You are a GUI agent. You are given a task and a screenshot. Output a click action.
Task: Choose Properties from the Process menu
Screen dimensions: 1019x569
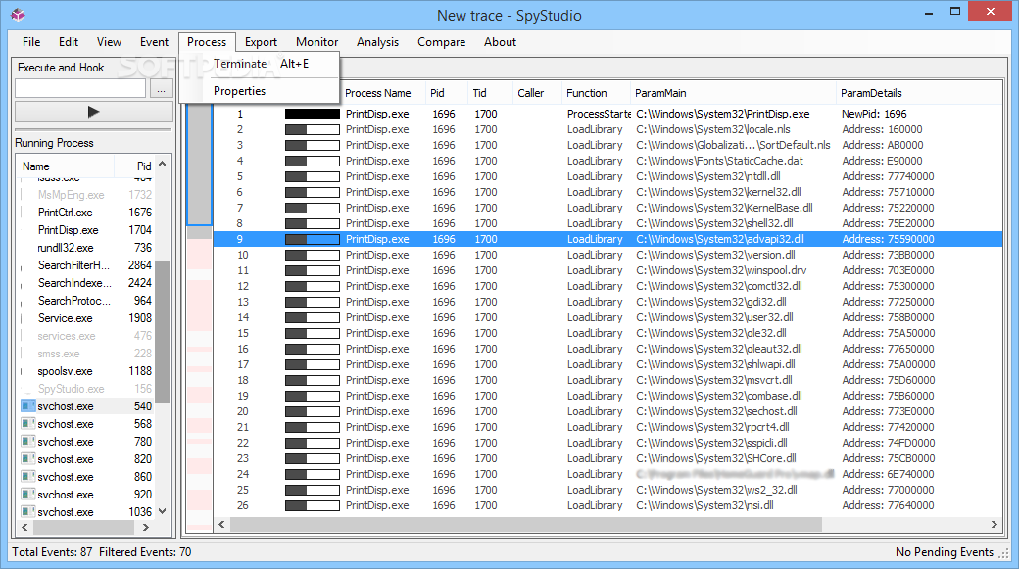tap(260, 91)
